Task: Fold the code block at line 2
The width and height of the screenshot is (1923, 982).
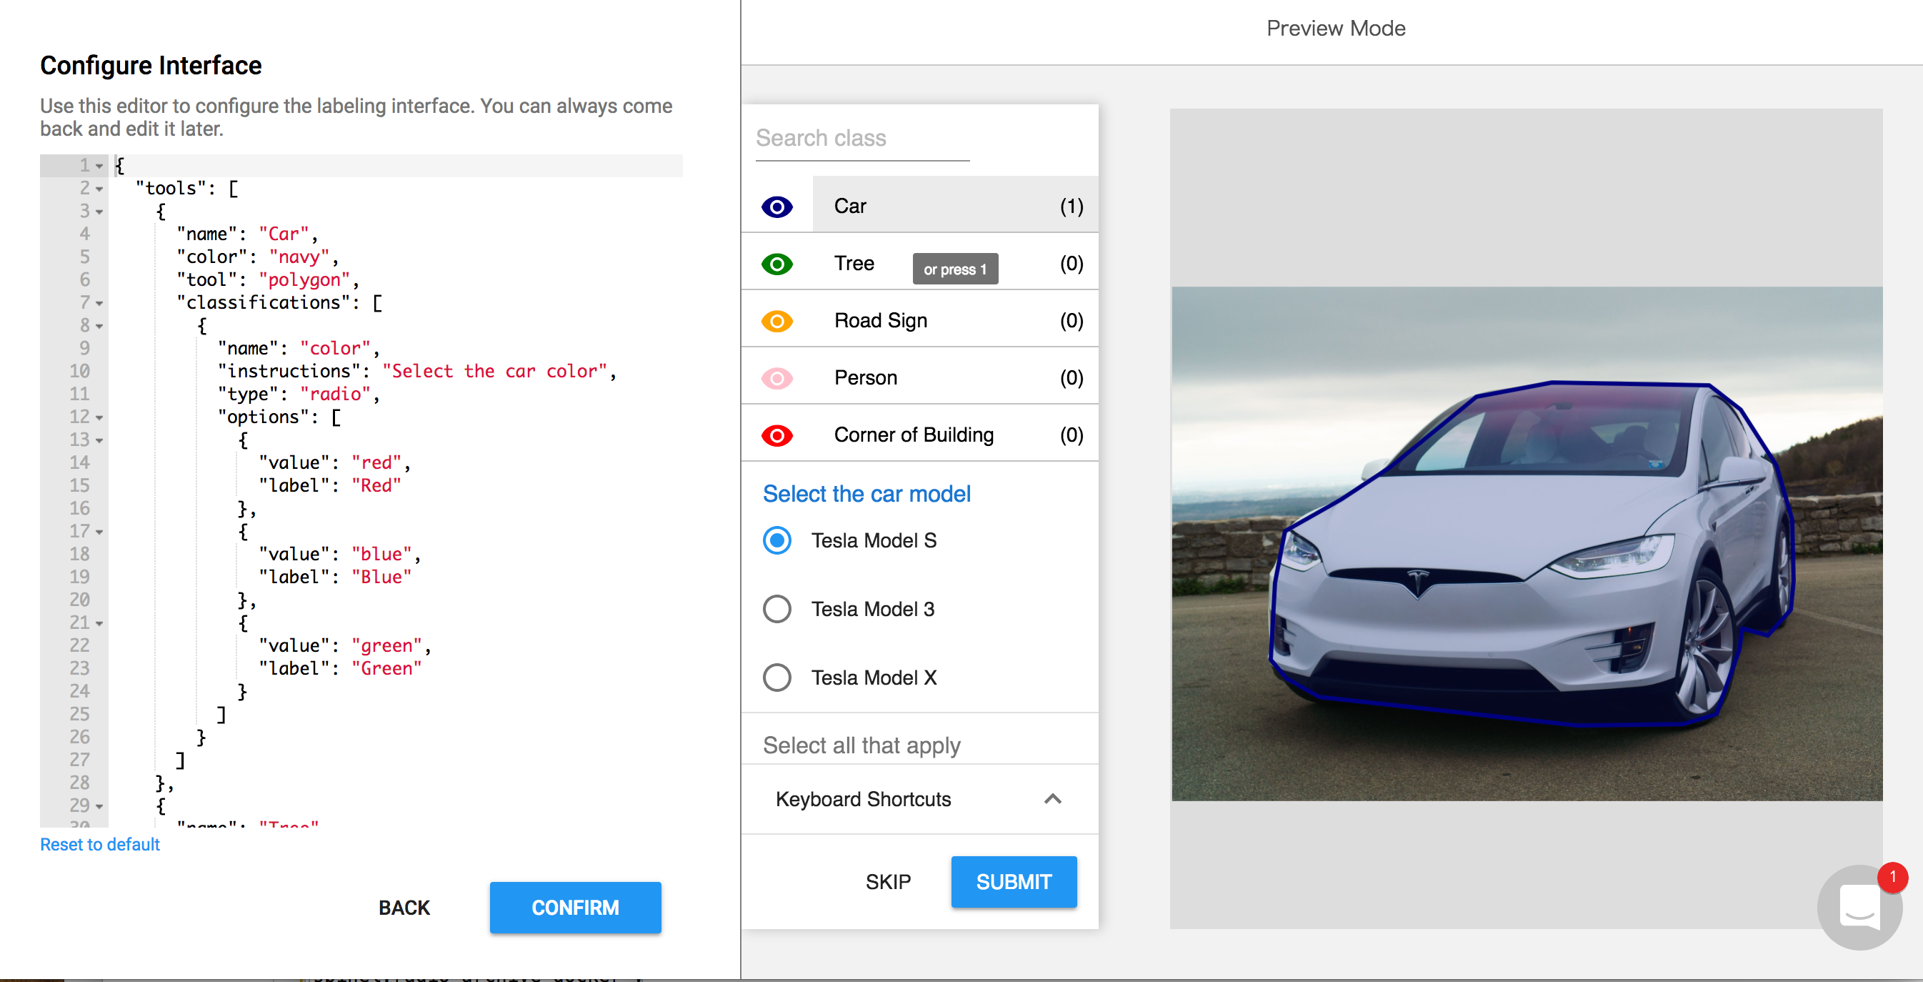Action: tap(99, 189)
